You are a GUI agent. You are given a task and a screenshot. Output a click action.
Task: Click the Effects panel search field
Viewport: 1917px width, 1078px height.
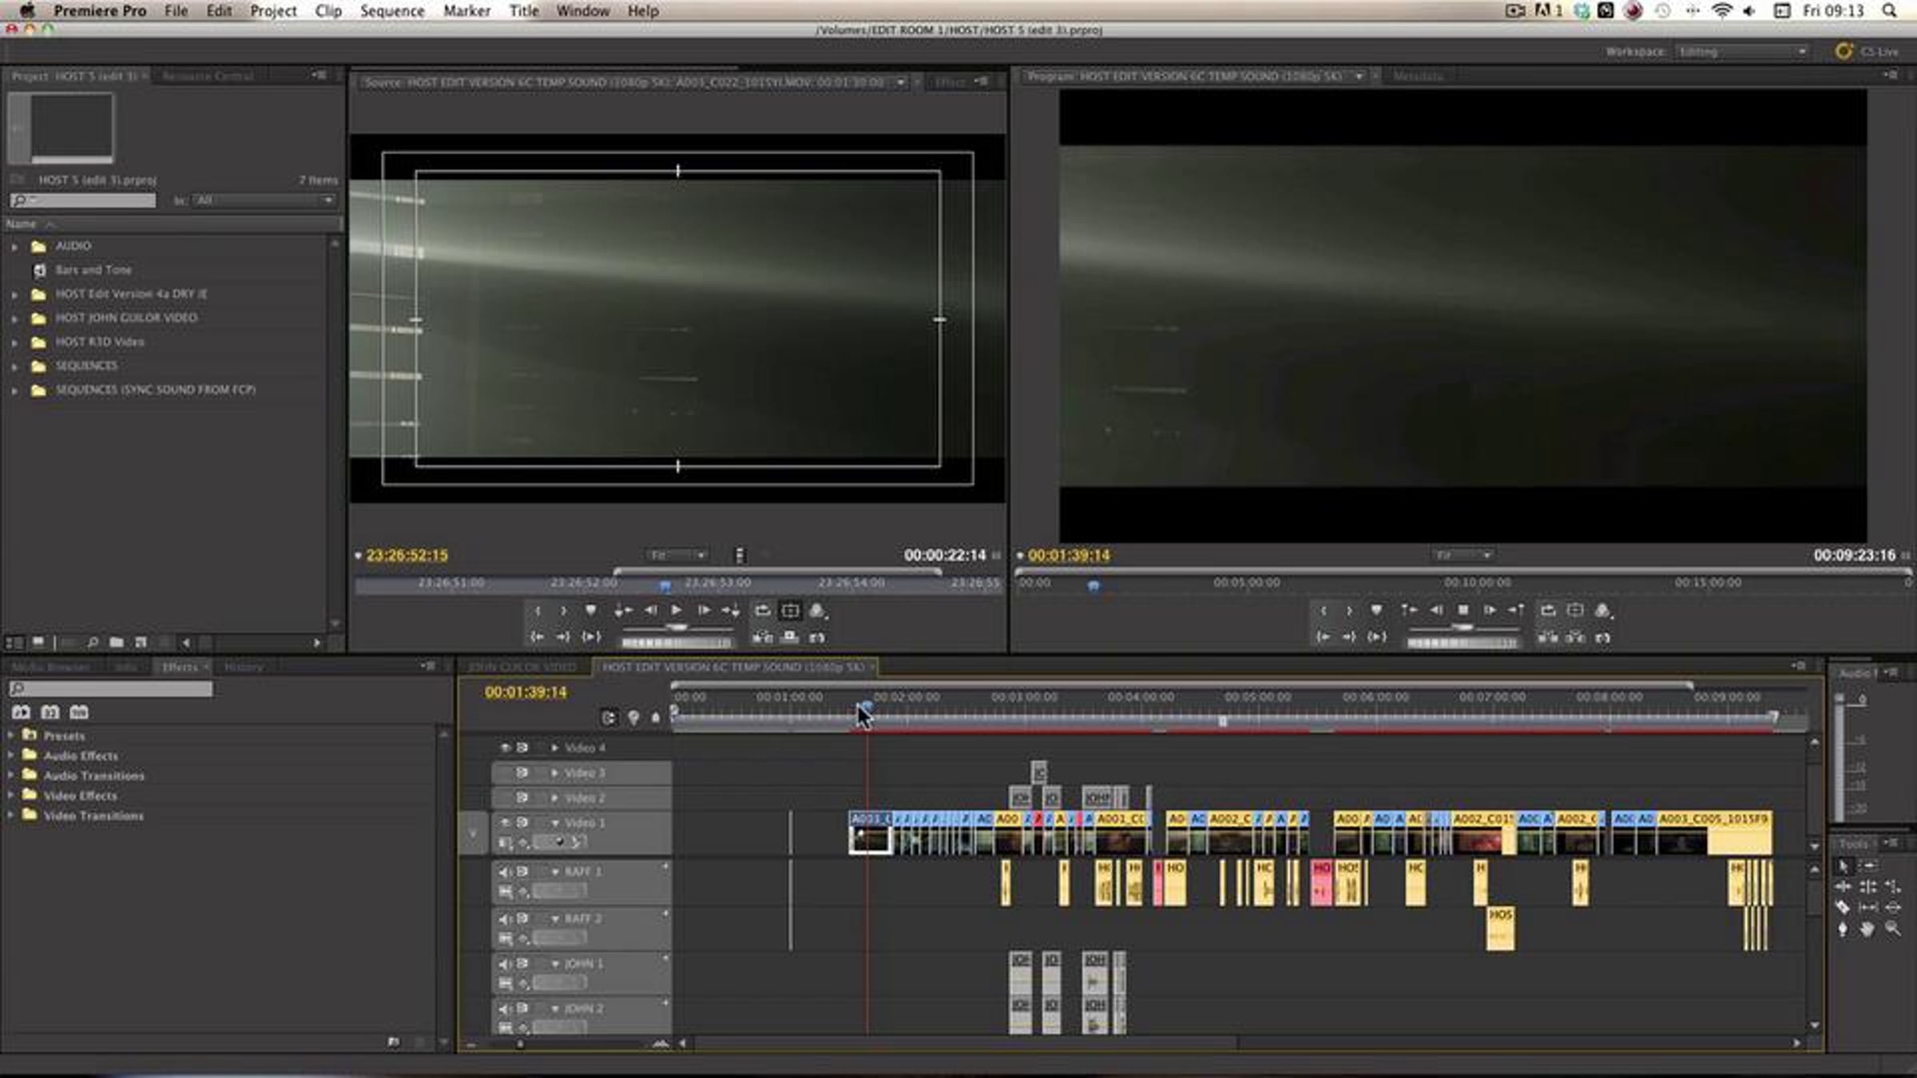(112, 688)
